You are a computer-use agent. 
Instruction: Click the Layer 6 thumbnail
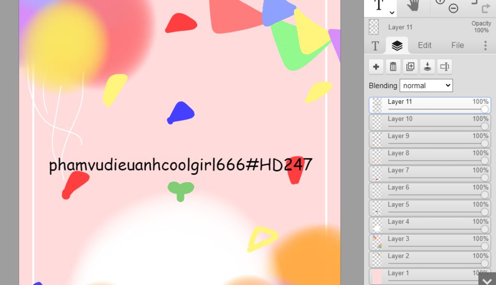coord(377,190)
